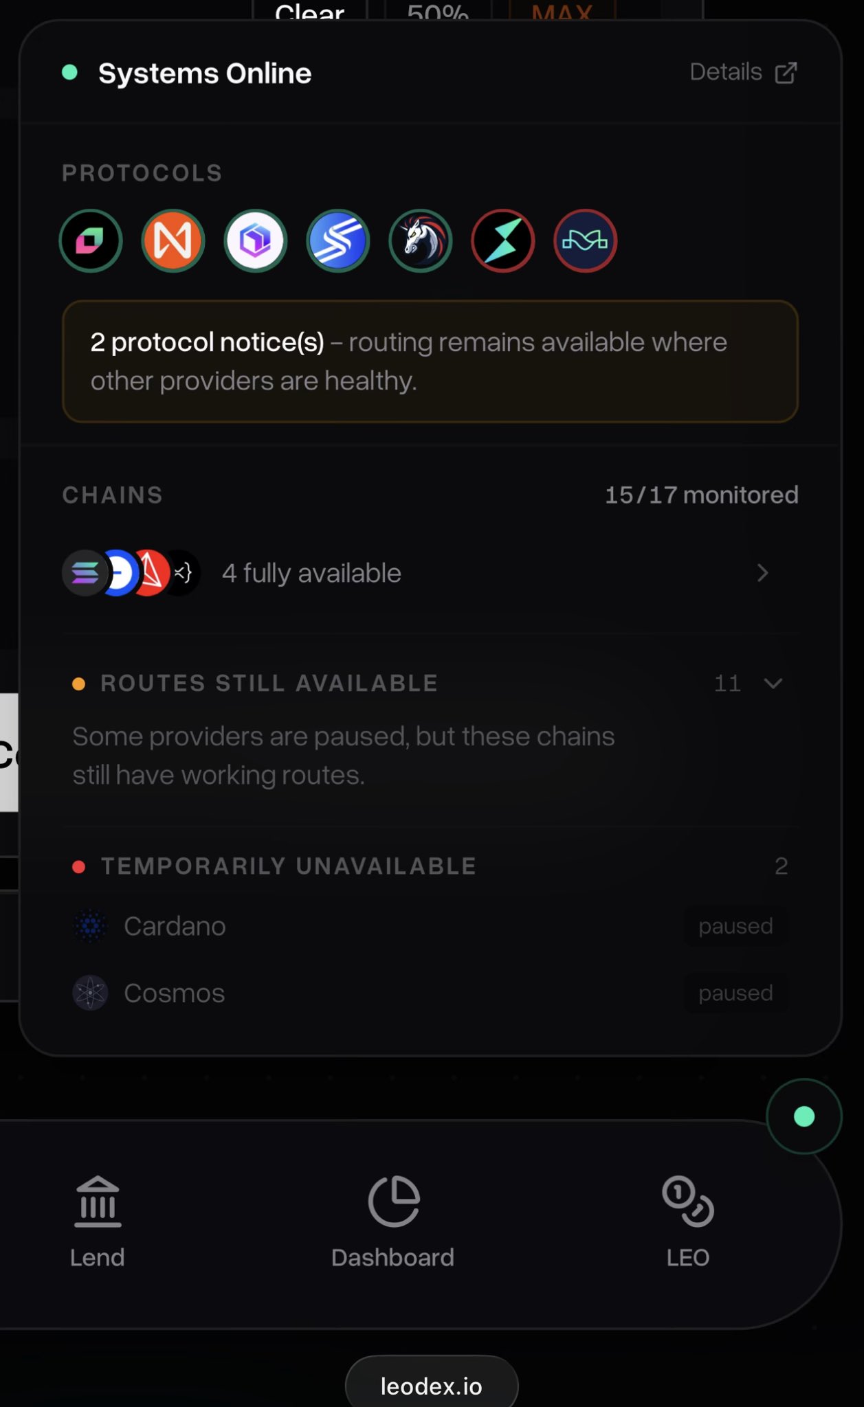This screenshot has width=864, height=1407.
Task: Select the blue S-striped protocol icon
Action: [x=338, y=241]
